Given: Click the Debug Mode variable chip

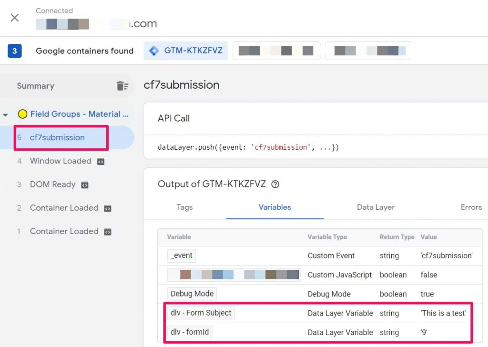Looking at the screenshot, I should point(192,294).
